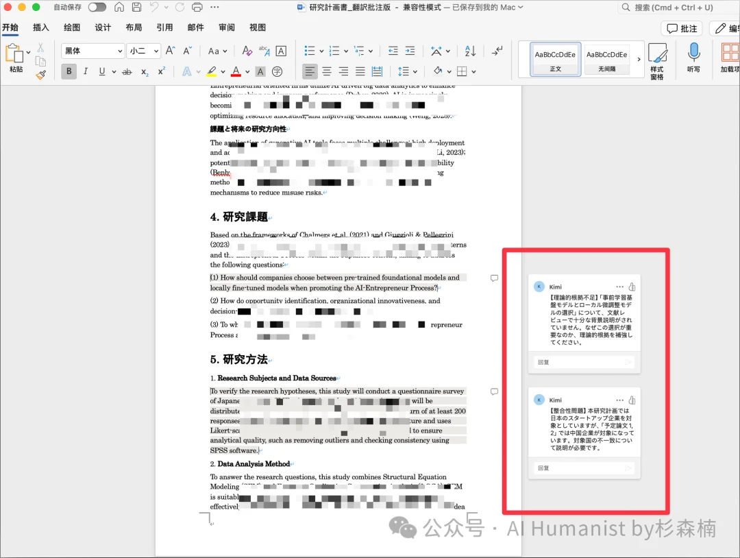Apply center paragraph alignment
The image size is (740, 558).
click(x=326, y=71)
